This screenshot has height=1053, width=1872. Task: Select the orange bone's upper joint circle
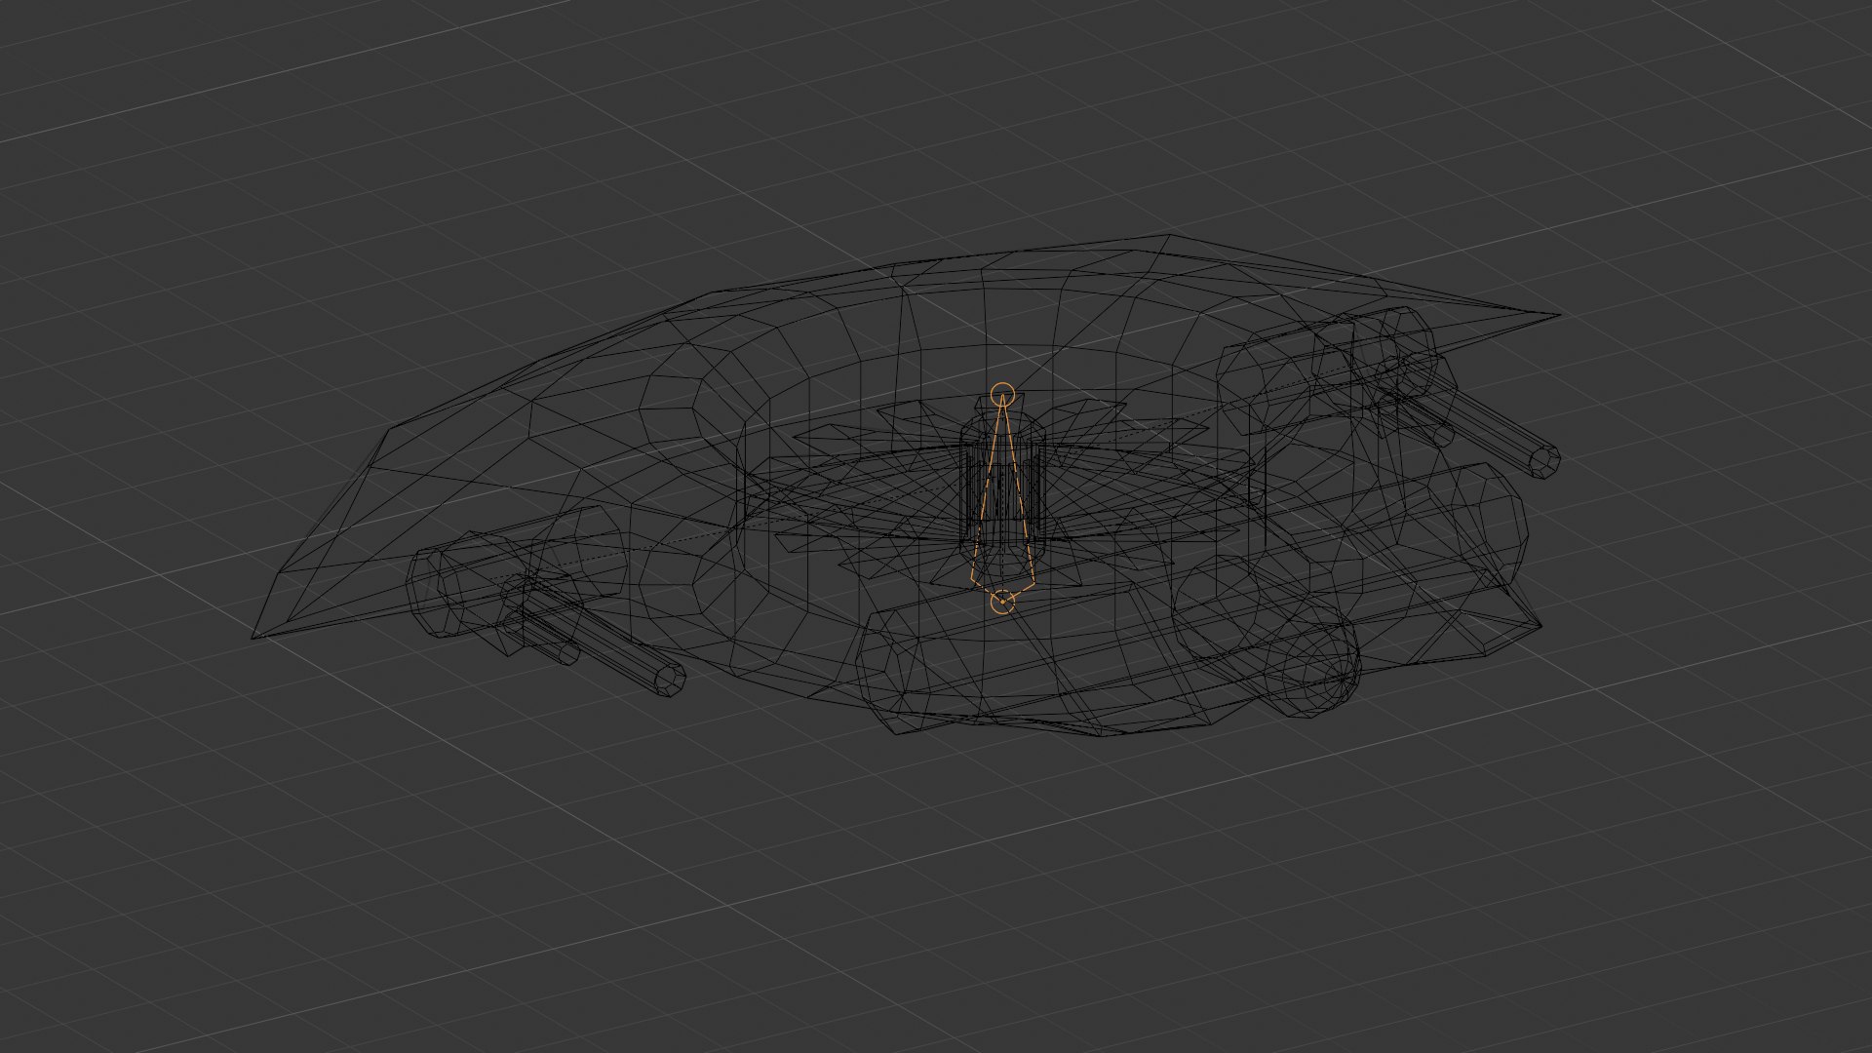point(1002,395)
